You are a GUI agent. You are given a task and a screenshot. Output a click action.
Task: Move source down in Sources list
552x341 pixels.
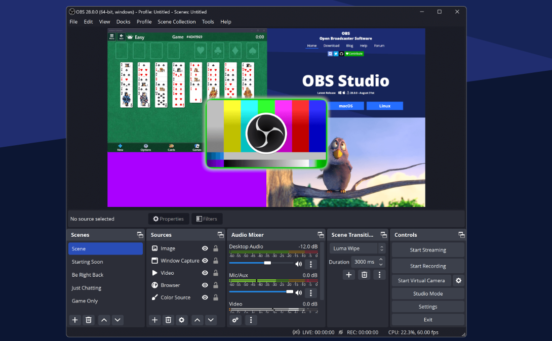coord(211,320)
